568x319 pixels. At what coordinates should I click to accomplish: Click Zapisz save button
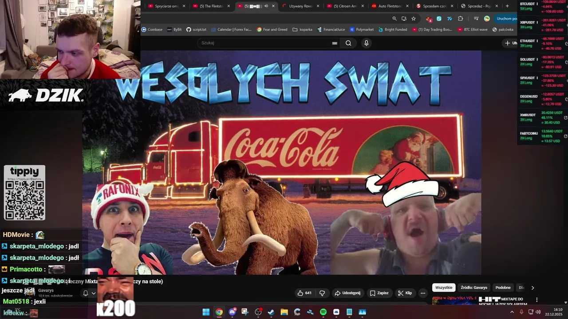(x=379, y=293)
